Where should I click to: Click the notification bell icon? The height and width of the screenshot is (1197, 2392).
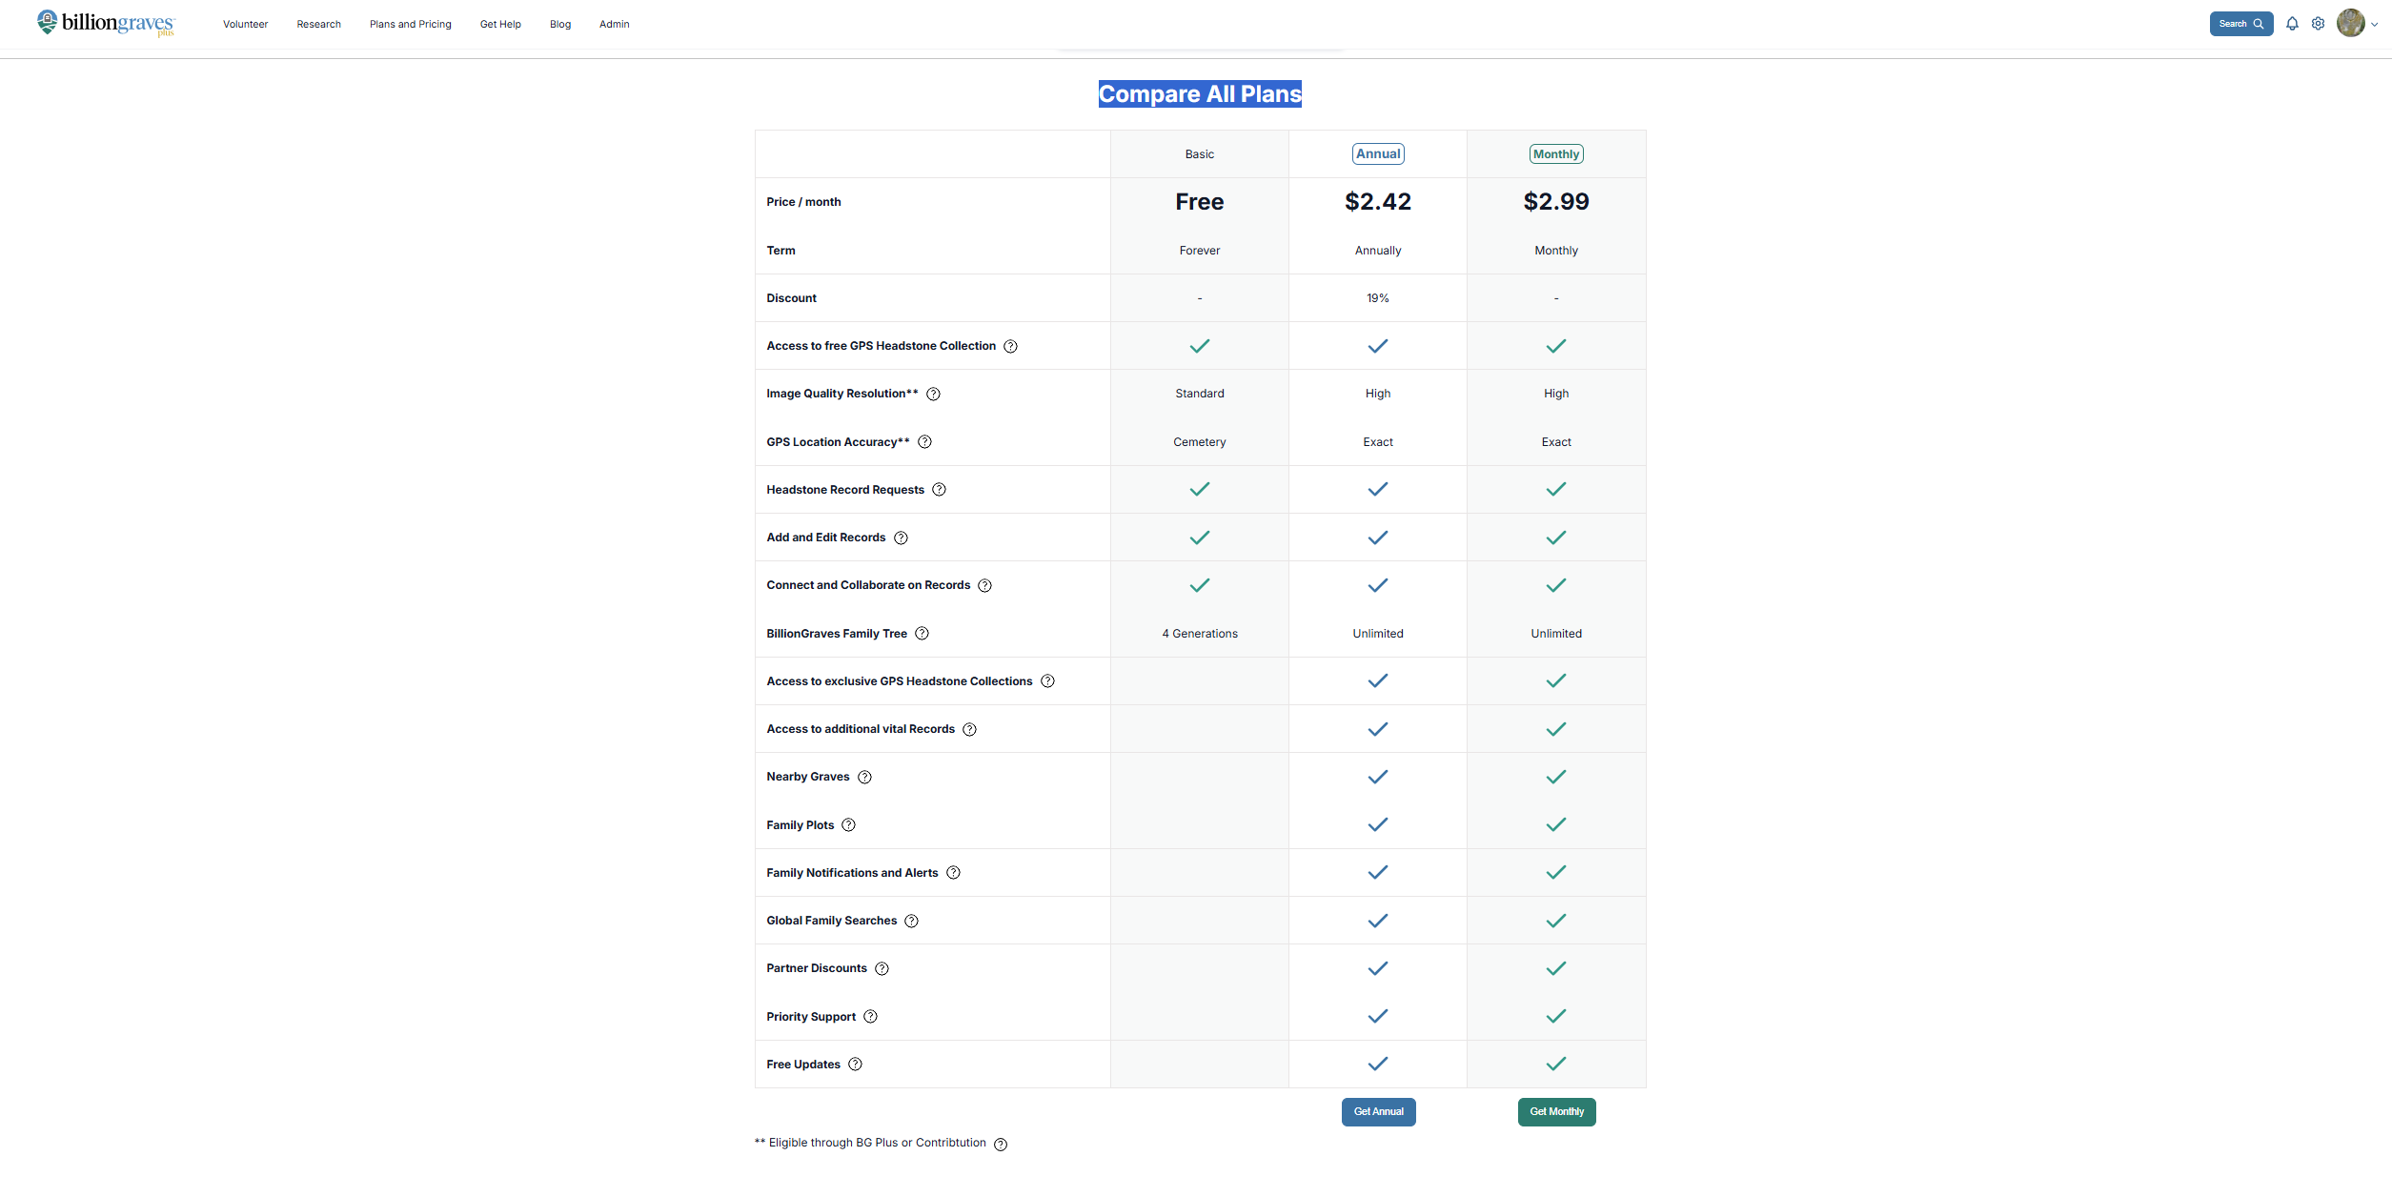[2292, 24]
